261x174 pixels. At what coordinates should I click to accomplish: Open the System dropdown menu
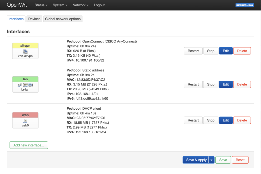click(x=60, y=5)
